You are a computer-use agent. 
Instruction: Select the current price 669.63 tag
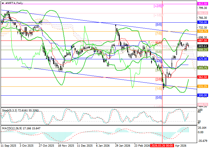pos(203,46)
